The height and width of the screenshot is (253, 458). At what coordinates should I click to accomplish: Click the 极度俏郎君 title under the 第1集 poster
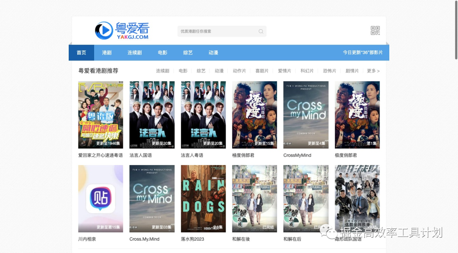(346, 155)
